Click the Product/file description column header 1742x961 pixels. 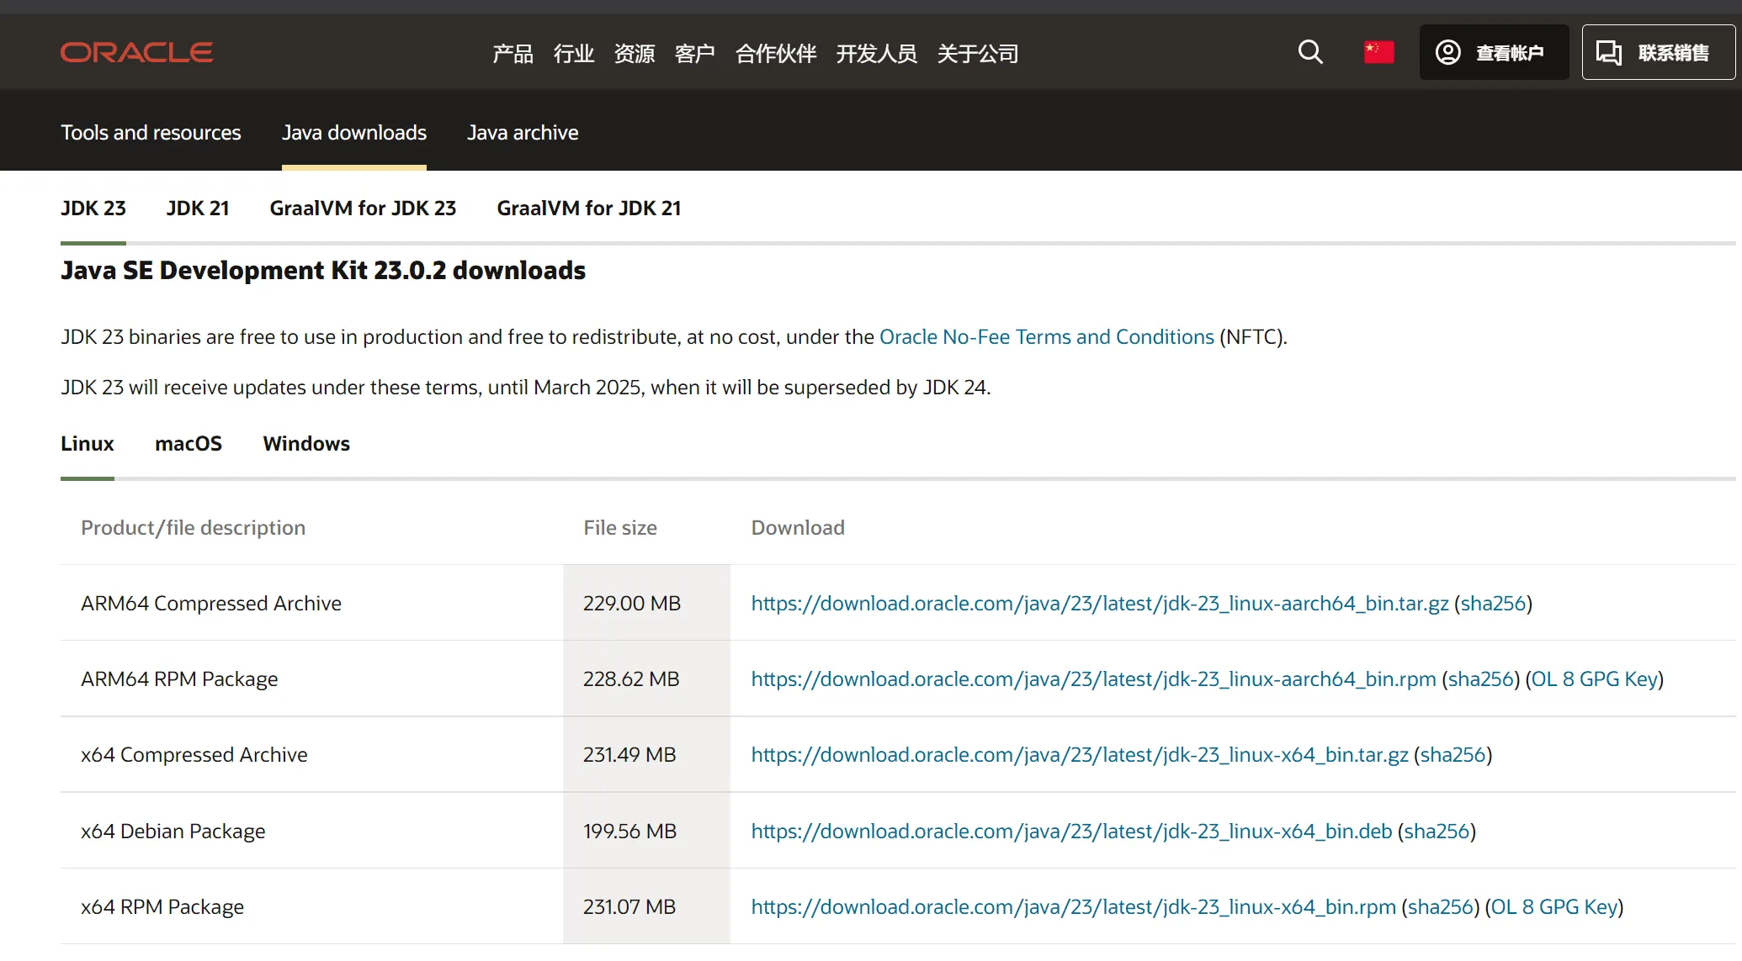click(x=194, y=528)
